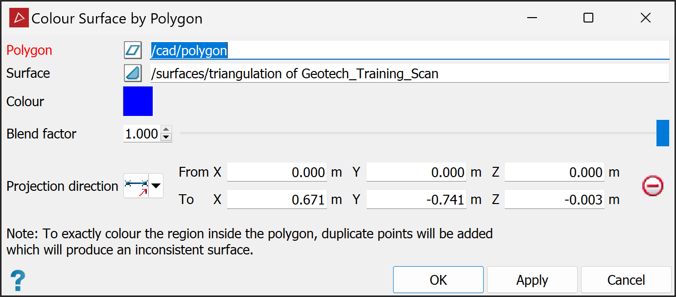This screenshot has height=297, width=676.
Task: Click the polygon picker icon
Action: click(x=133, y=50)
